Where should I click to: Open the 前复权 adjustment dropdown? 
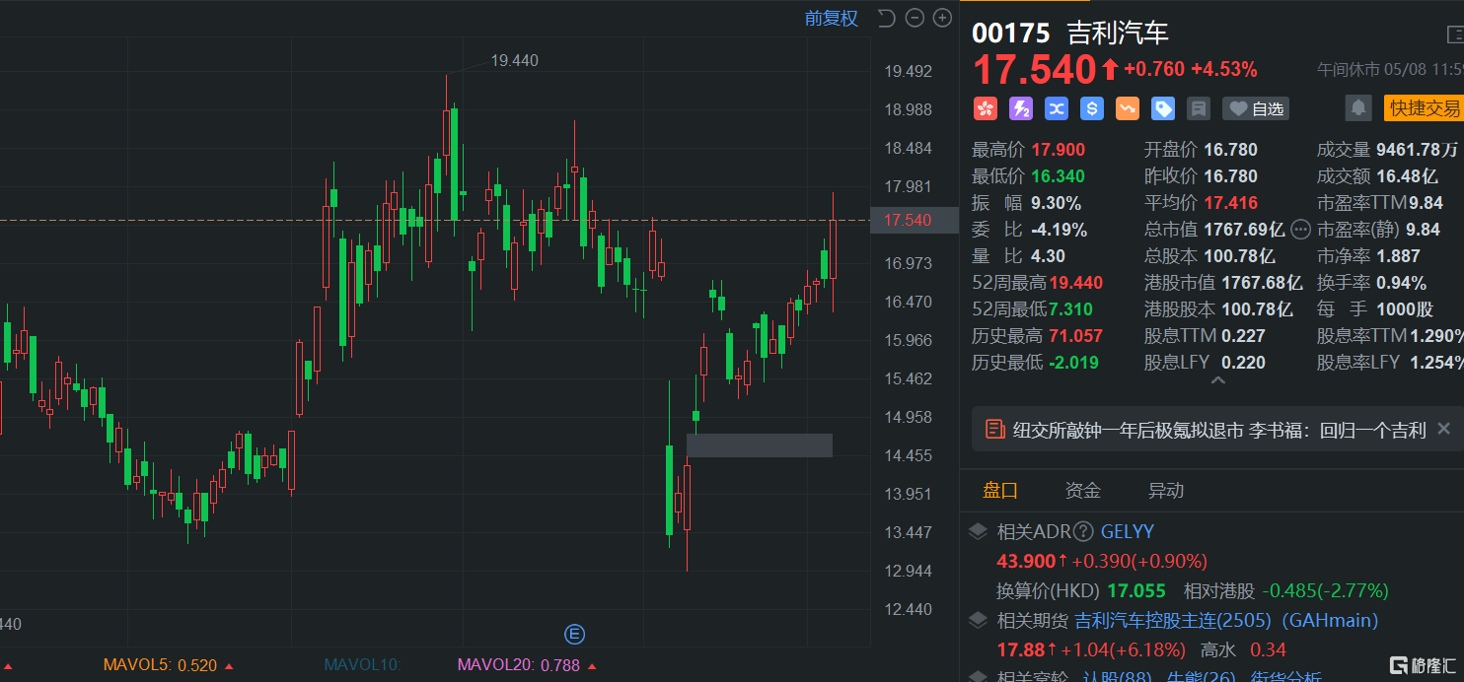(x=832, y=18)
